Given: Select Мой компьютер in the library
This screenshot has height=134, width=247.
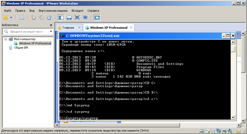Looking at the screenshot, I should coord(25,39).
